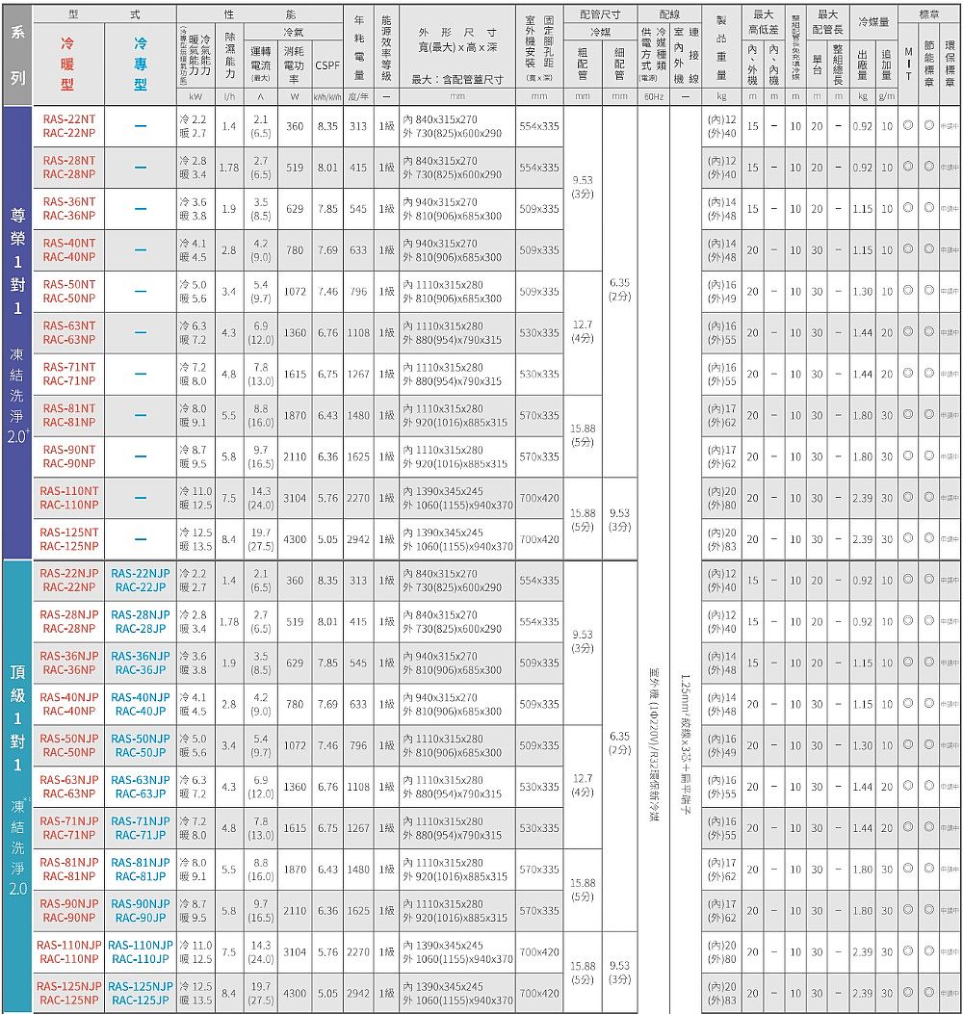963x1014 pixels.
Task: Click the RAC-110JP model name
Action: pyautogui.click(x=141, y=960)
